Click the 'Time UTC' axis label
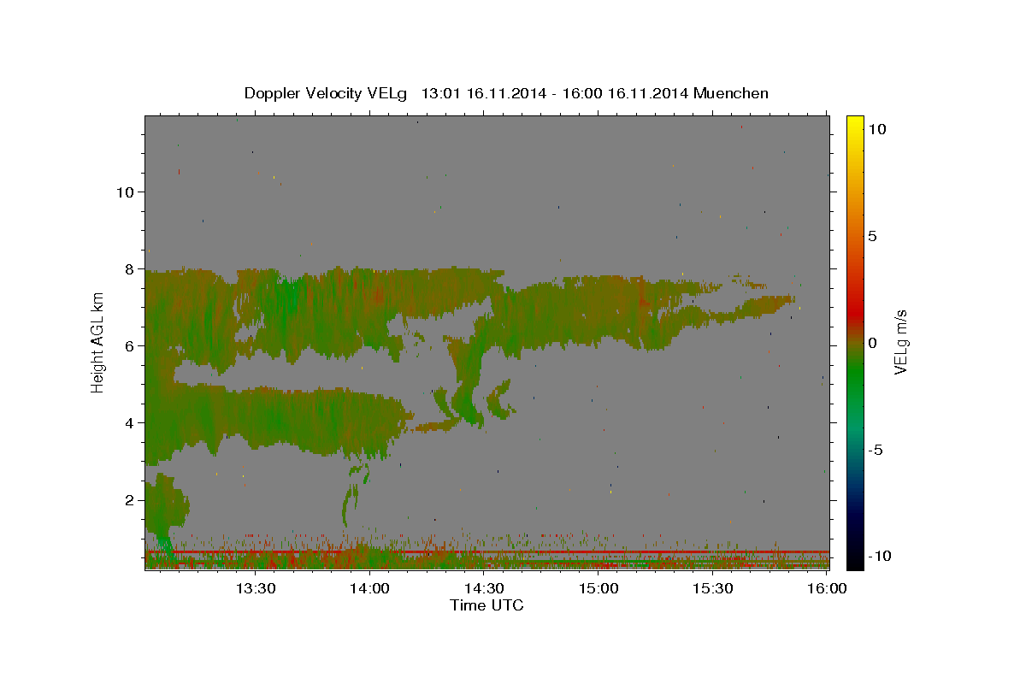 coord(486,605)
